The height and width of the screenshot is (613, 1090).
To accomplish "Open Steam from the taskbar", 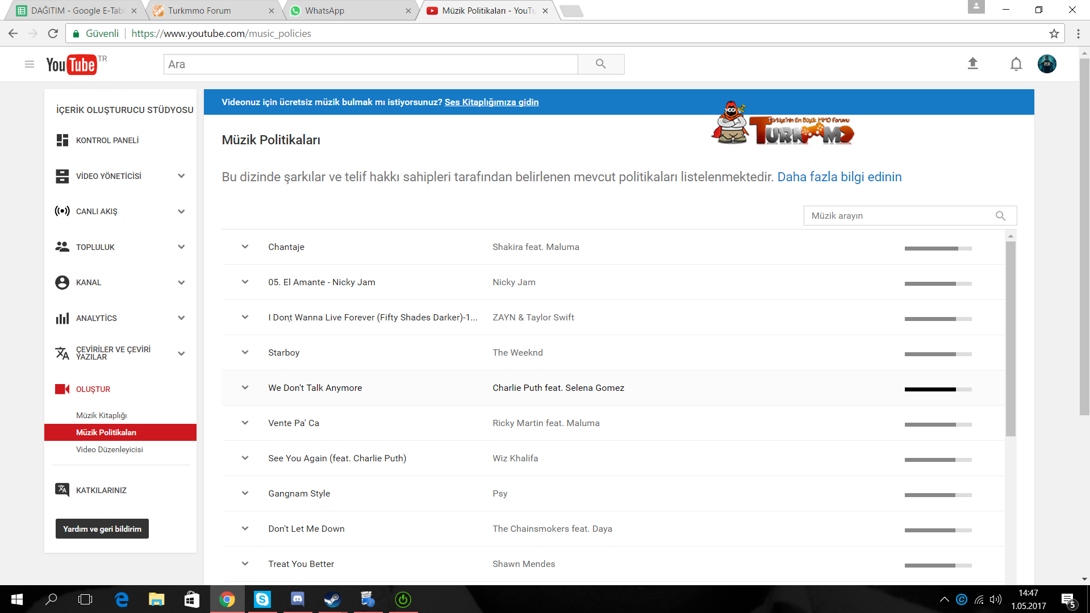I will pyautogui.click(x=333, y=599).
